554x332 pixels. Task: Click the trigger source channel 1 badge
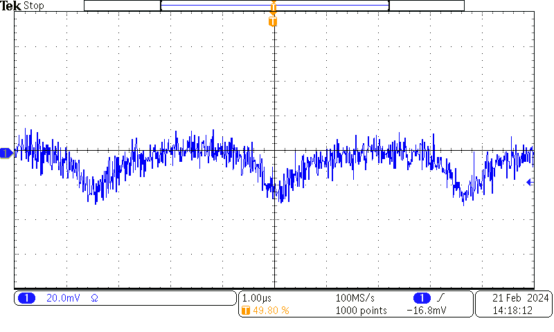422,298
